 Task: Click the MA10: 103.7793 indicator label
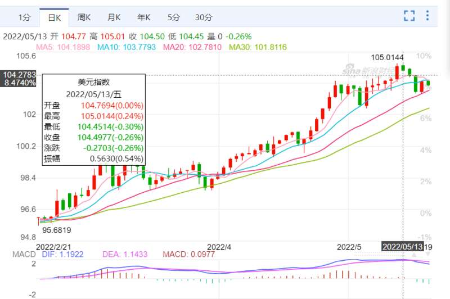click(x=126, y=47)
